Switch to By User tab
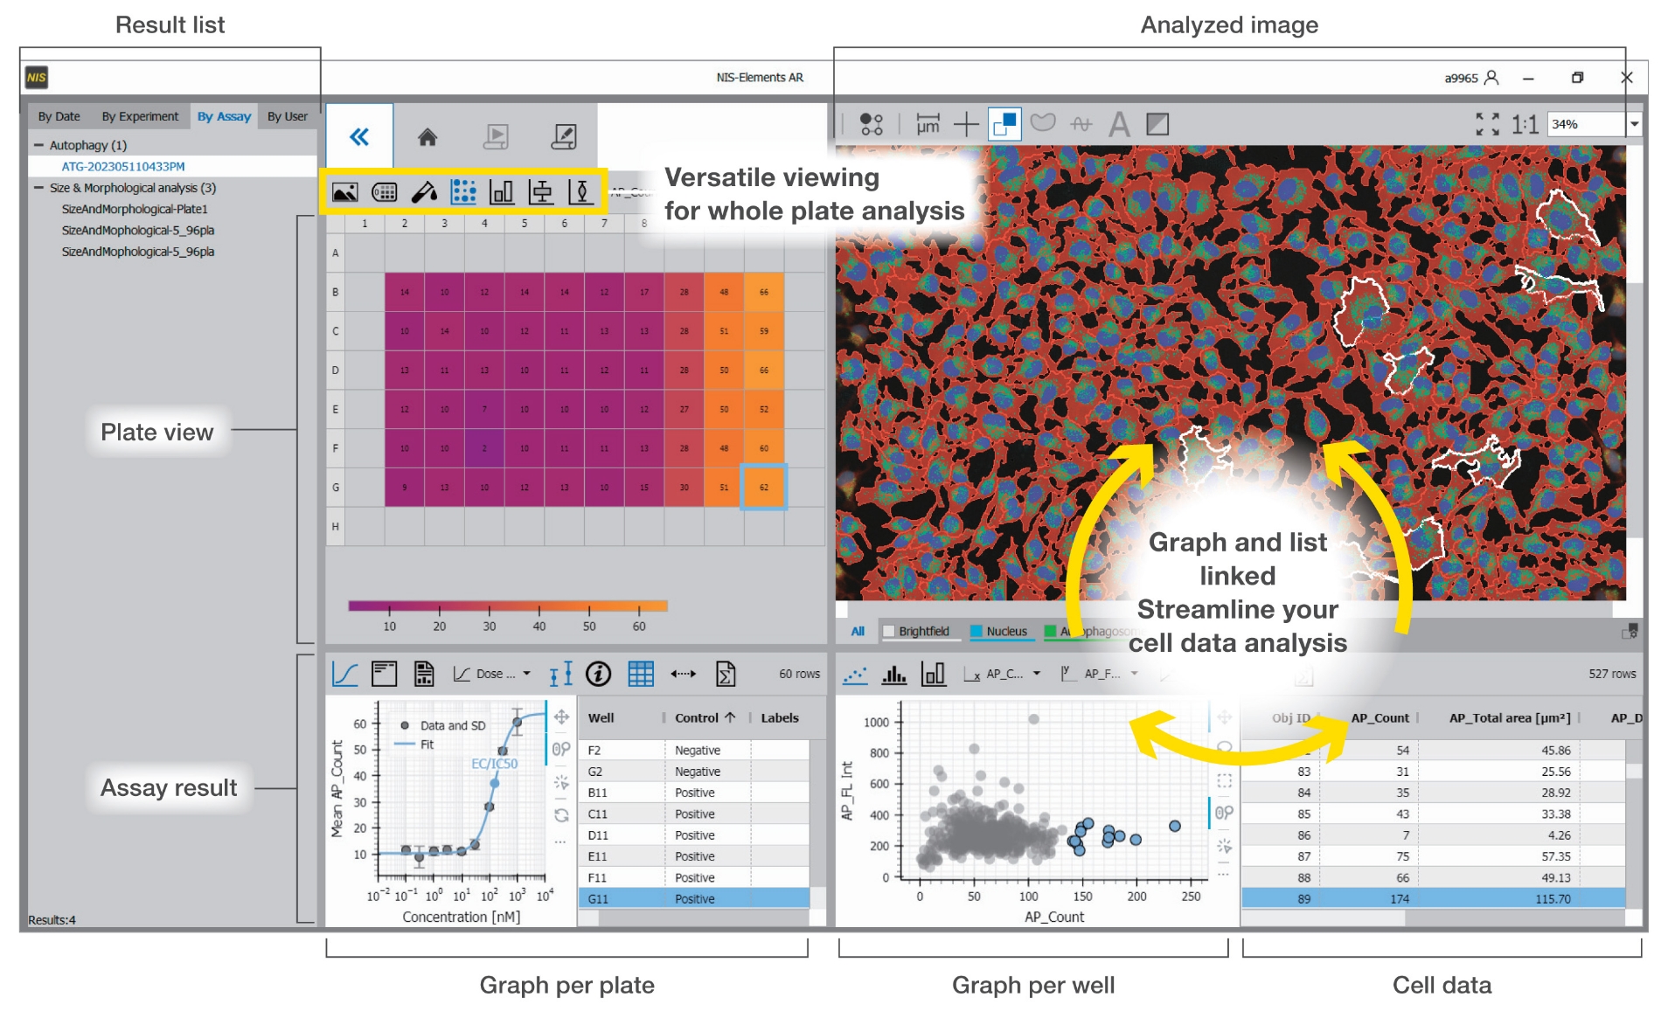1661x1011 pixels. (x=288, y=116)
